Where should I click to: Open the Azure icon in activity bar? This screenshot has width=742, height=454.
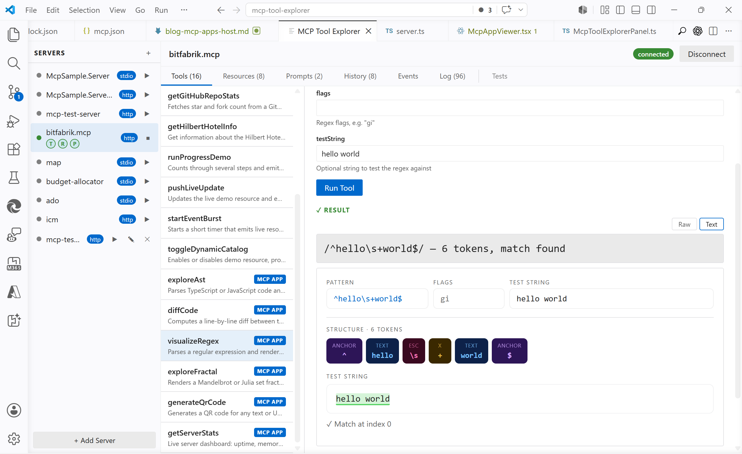(14, 292)
